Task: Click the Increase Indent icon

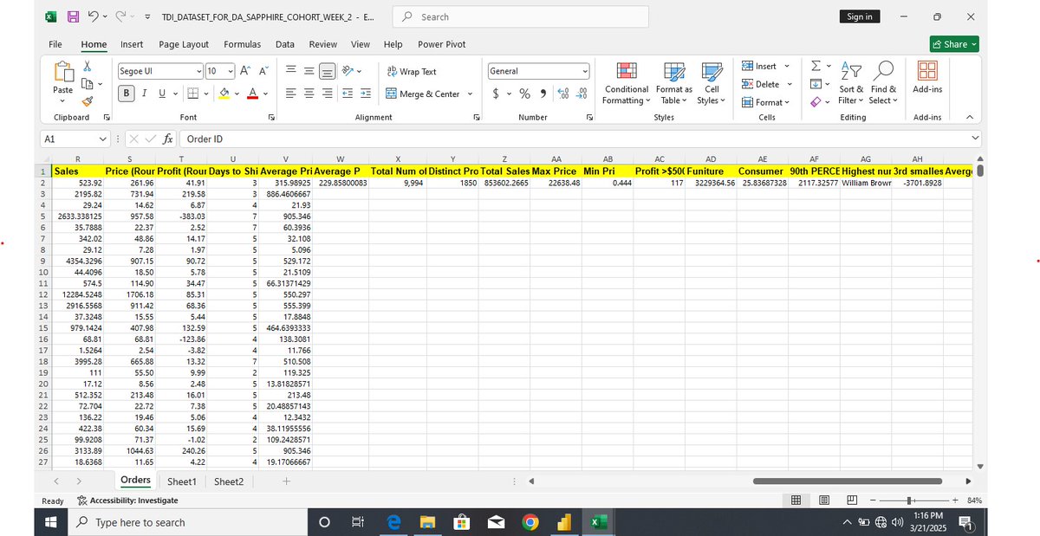Action: point(366,94)
